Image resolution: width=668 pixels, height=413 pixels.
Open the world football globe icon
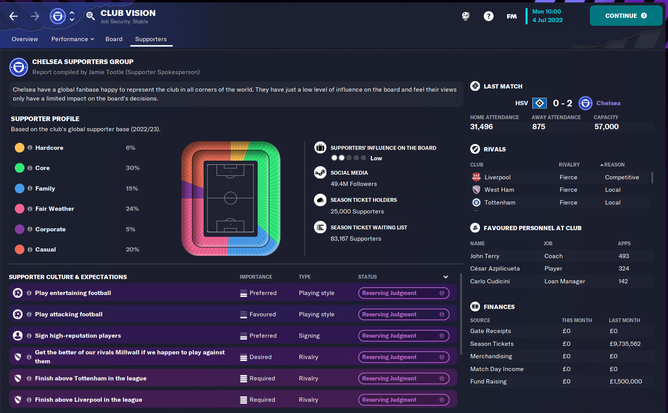[466, 16]
